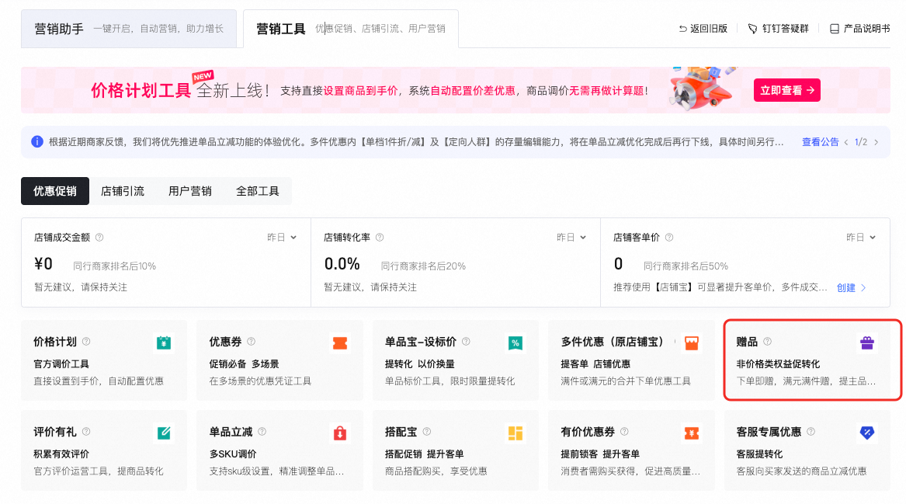This screenshot has height=504, width=906.
Task: Click the 价格计划 green calendar icon
Action: 164,343
